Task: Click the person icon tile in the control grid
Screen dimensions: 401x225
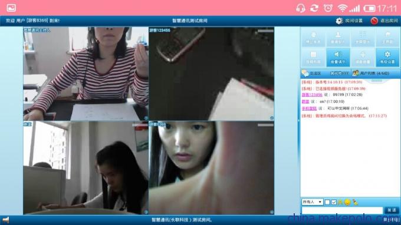Action: (x=338, y=37)
